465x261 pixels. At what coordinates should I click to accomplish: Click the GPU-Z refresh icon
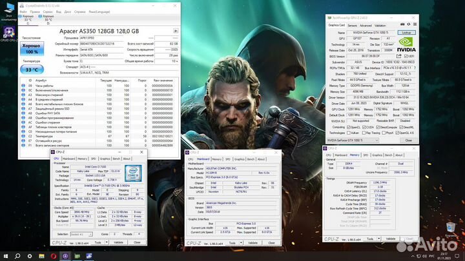click(x=409, y=24)
